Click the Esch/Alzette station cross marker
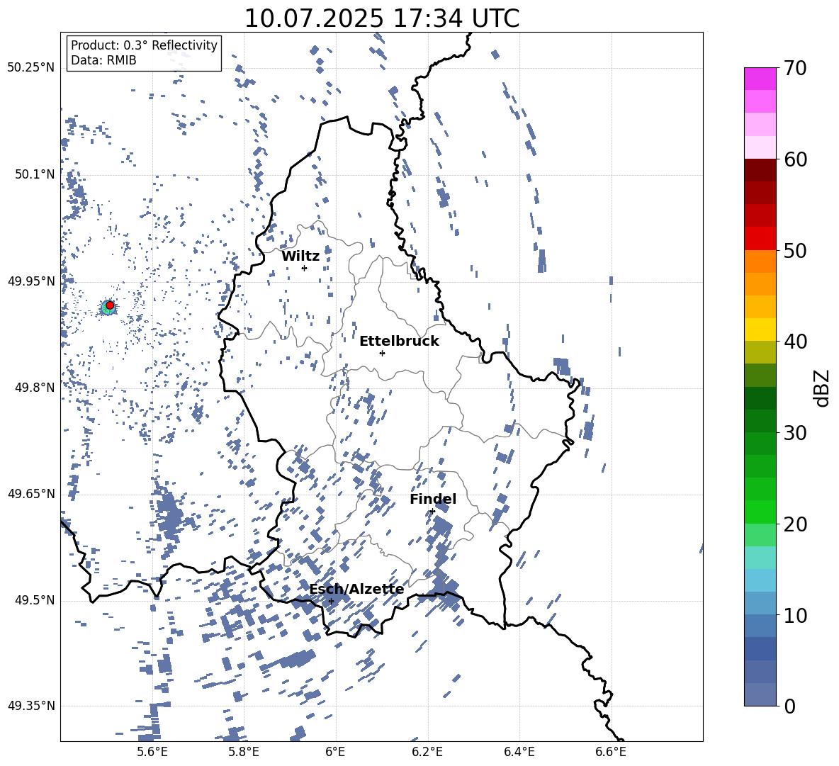Image resolution: width=839 pixels, height=766 pixels. [331, 601]
